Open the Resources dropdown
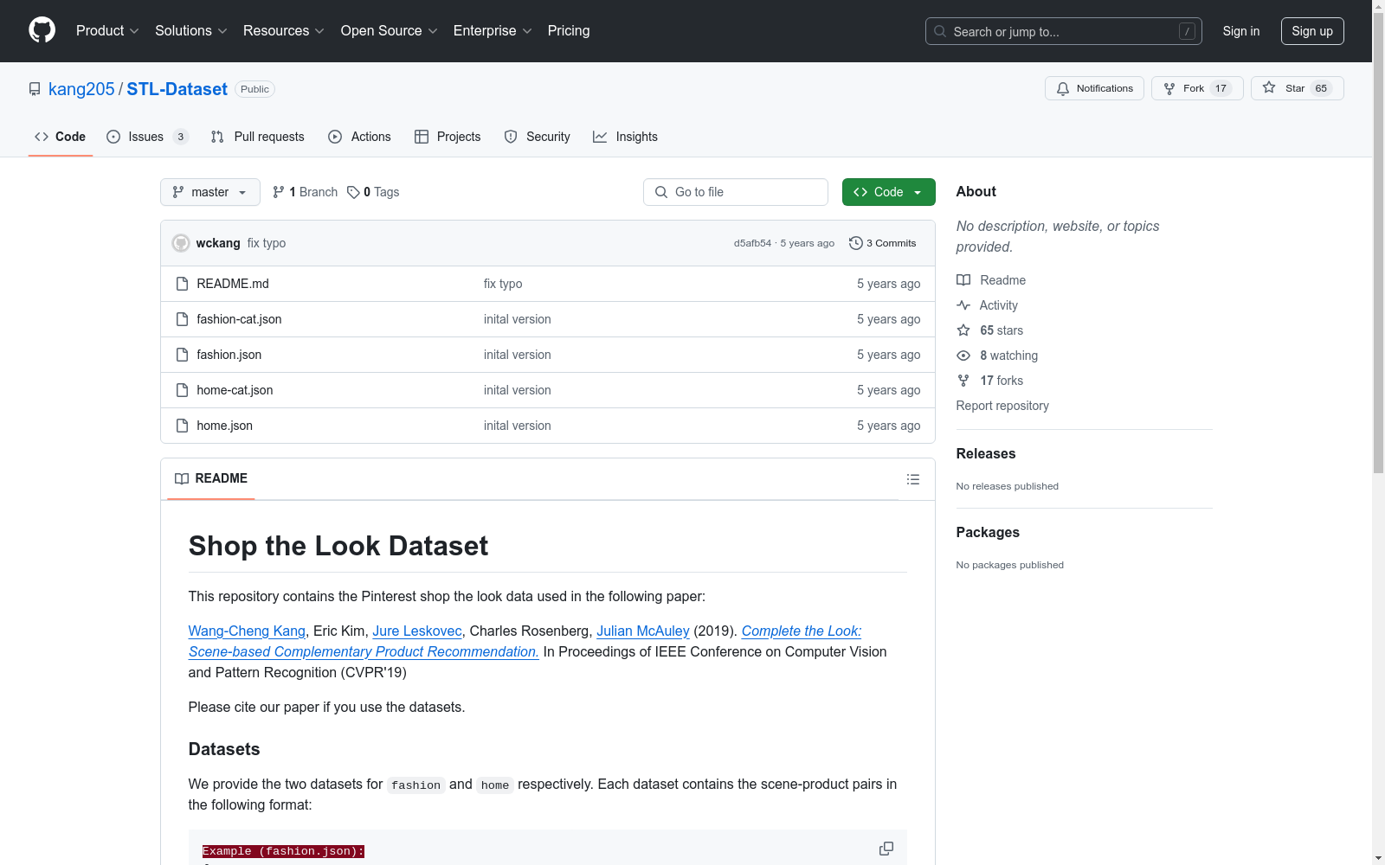The height and width of the screenshot is (865, 1385). tap(284, 31)
